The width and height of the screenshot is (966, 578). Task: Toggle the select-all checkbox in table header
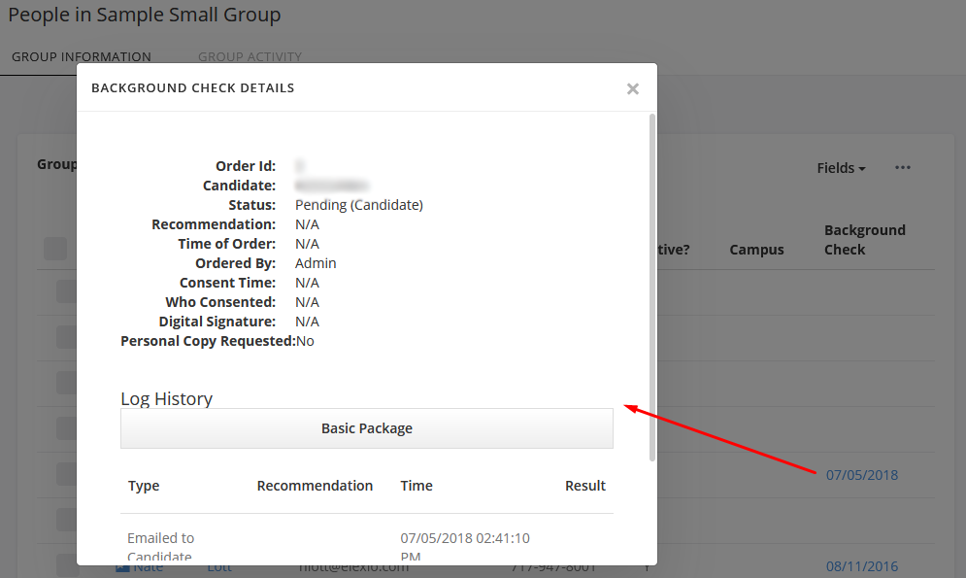pyautogui.click(x=55, y=249)
